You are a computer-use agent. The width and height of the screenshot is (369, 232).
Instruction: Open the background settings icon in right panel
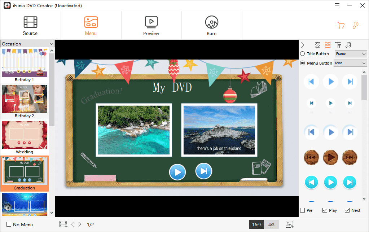coord(317,45)
